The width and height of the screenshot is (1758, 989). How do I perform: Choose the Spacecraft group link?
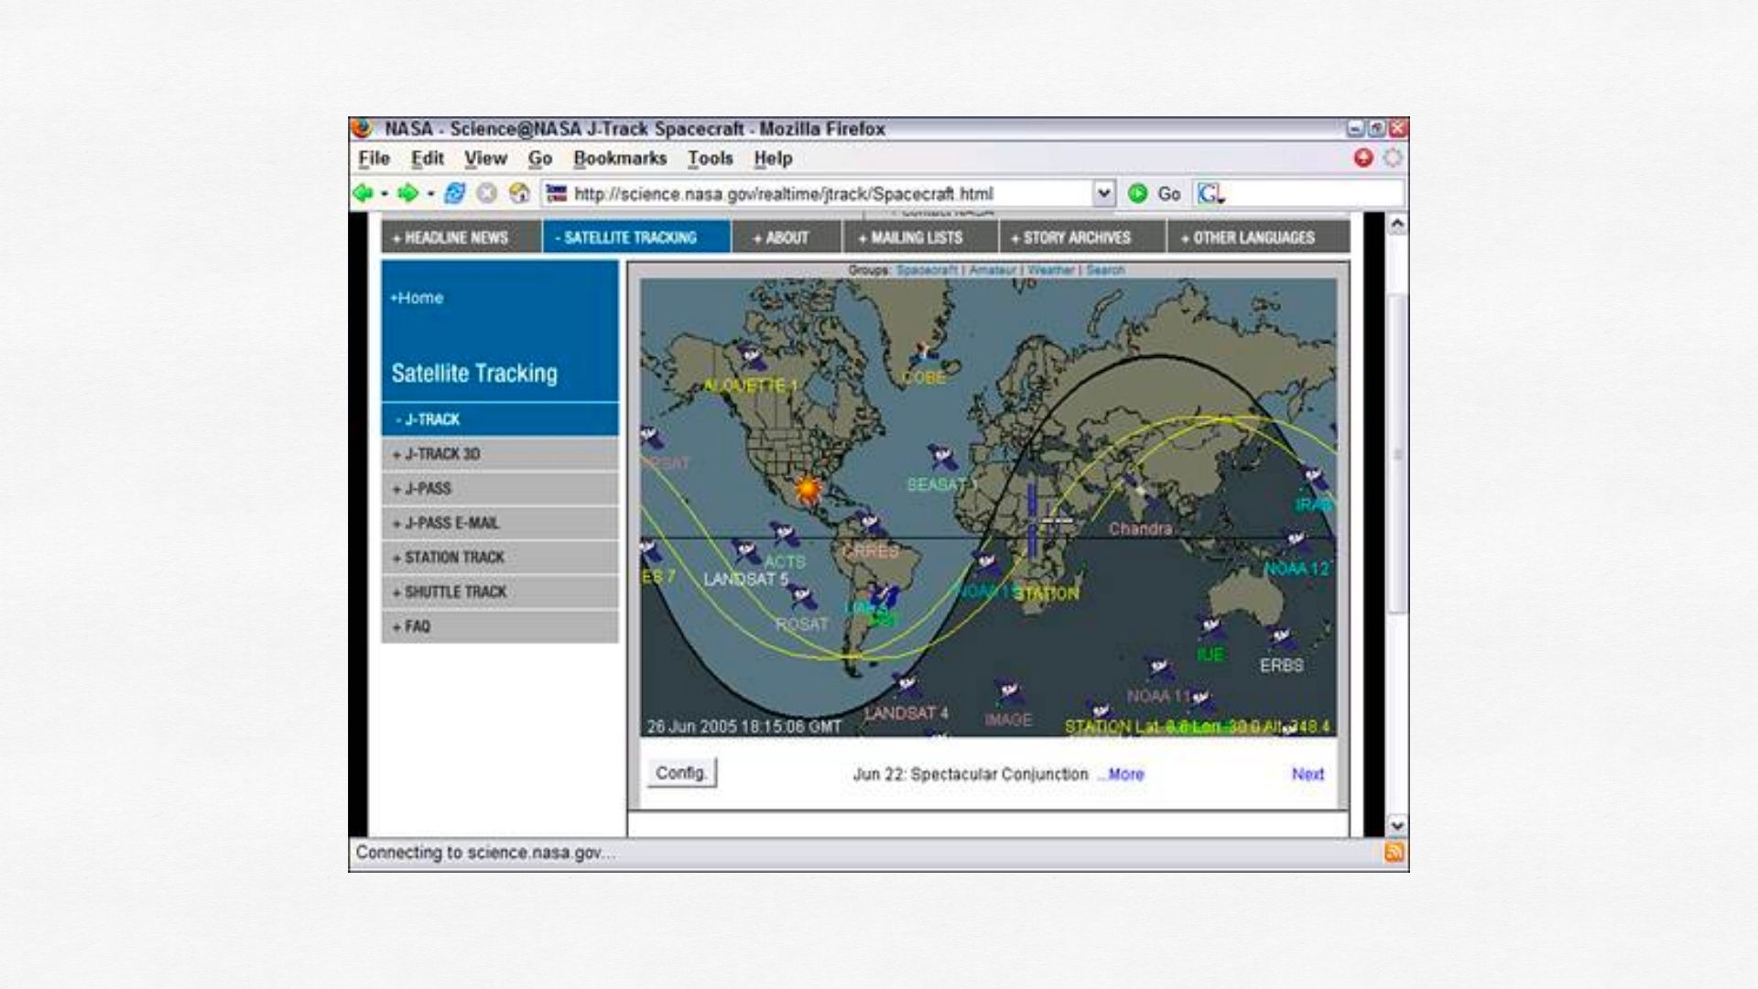pyautogui.click(x=927, y=270)
